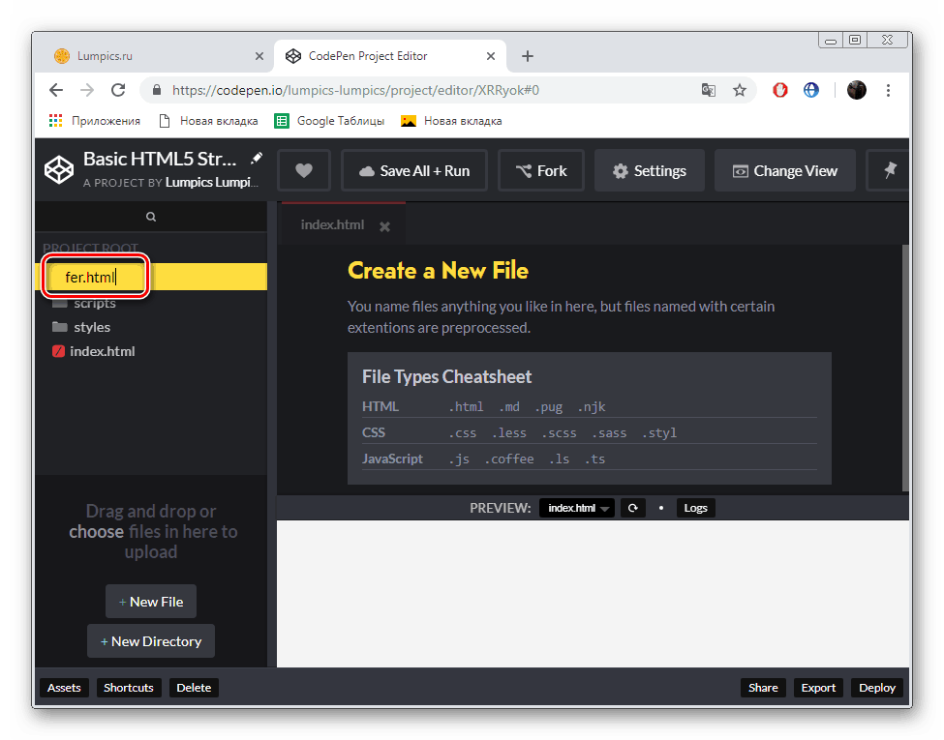
Task: Refresh the preview with the circular arrow
Action: click(x=632, y=507)
